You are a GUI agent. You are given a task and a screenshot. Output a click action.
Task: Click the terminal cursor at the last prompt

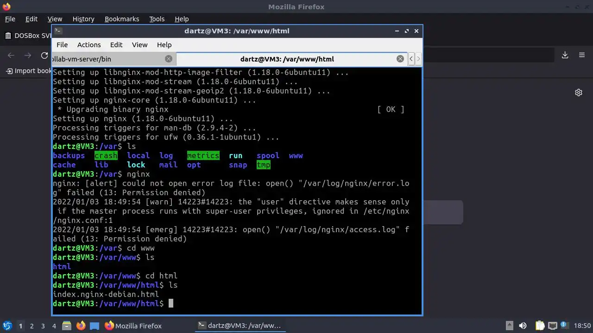[171, 303]
